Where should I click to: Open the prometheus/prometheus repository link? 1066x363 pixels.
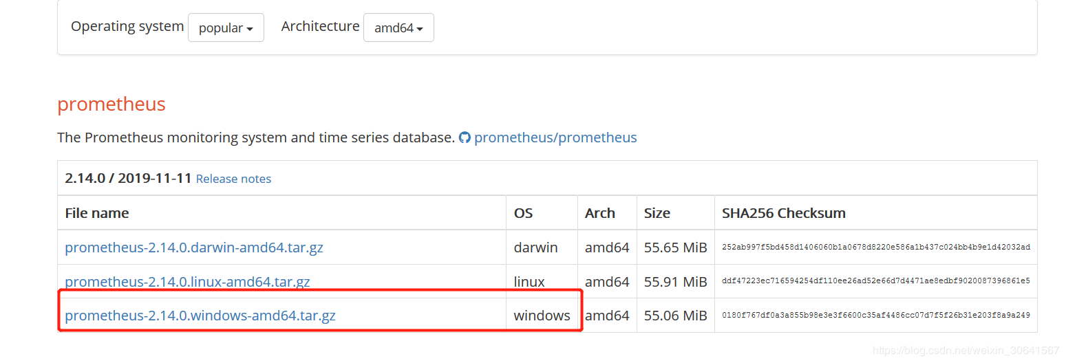[555, 137]
